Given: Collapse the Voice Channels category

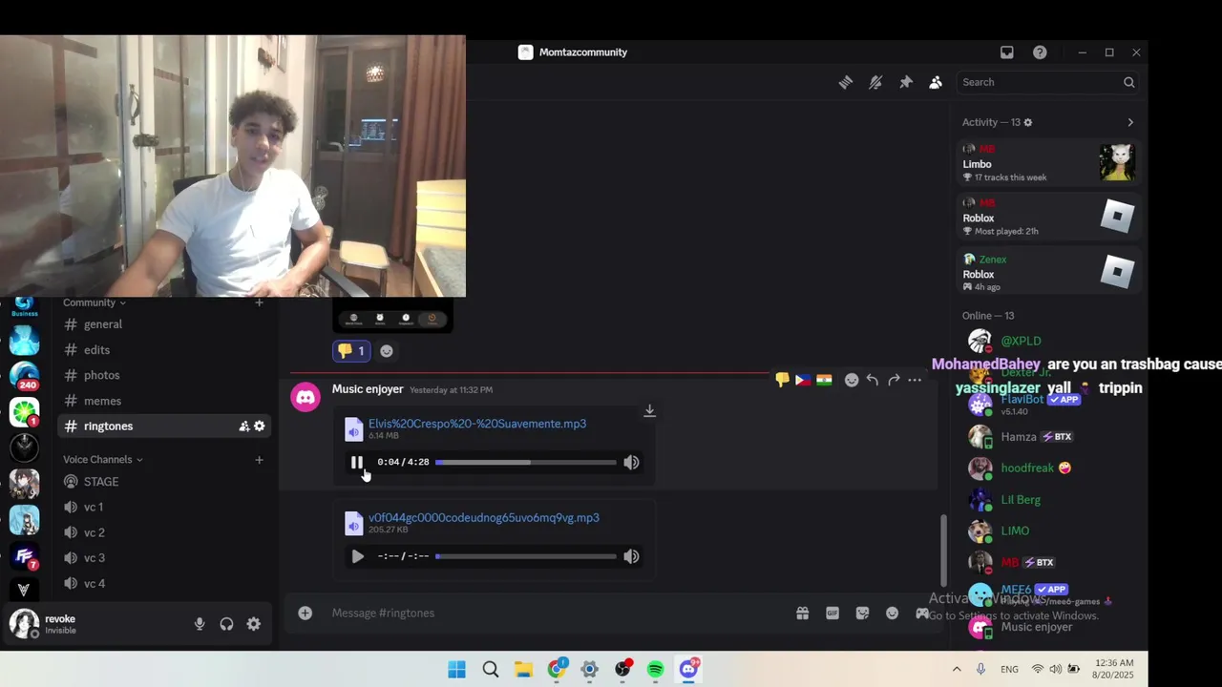Looking at the screenshot, I should 102,460.
